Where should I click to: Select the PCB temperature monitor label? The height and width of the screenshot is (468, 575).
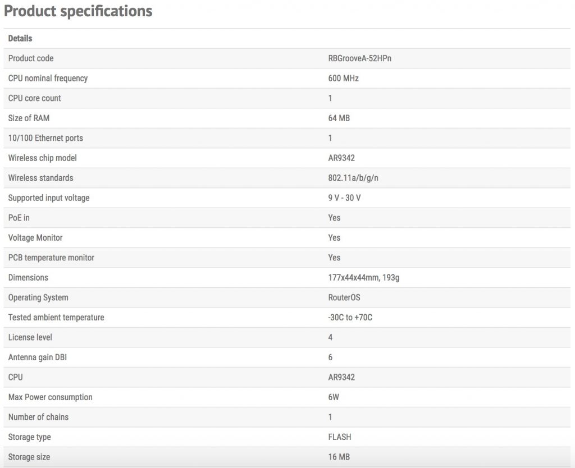[x=51, y=258]
